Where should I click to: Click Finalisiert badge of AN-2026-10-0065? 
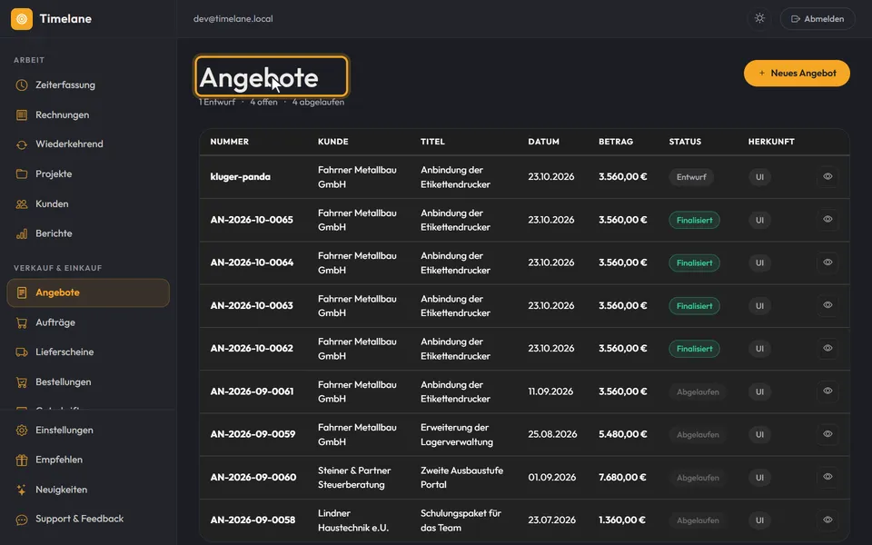[695, 220]
